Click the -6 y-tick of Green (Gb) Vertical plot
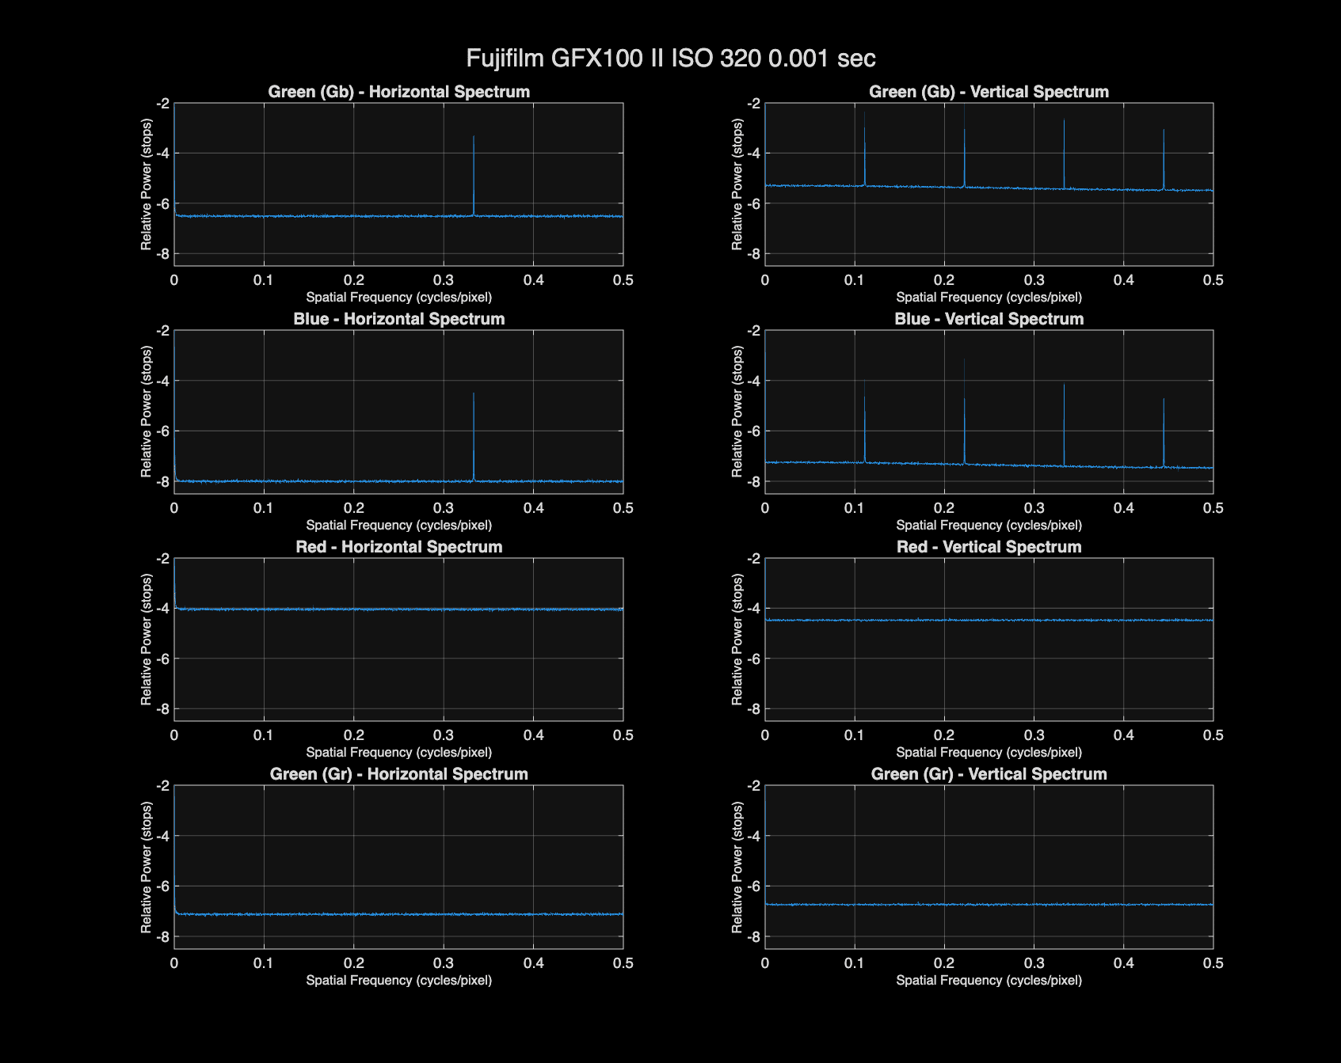The image size is (1341, 1063). click(753, 204)
